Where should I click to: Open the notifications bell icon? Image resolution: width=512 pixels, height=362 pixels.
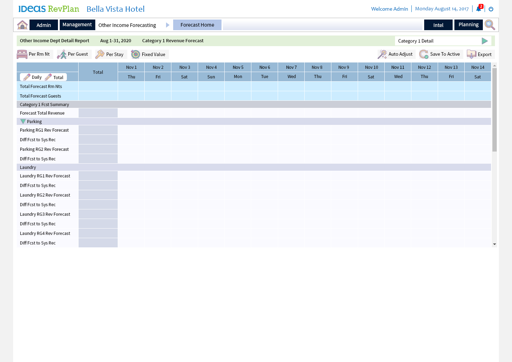coord(479,9)
